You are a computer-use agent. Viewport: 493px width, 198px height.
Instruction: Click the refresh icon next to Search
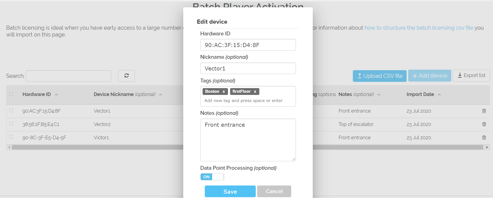click(127, 76)
